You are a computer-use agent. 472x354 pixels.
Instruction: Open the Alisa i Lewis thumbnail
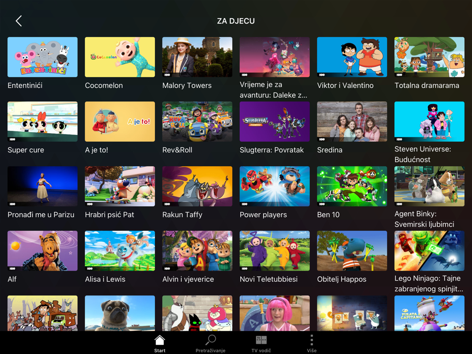[120, 251]
